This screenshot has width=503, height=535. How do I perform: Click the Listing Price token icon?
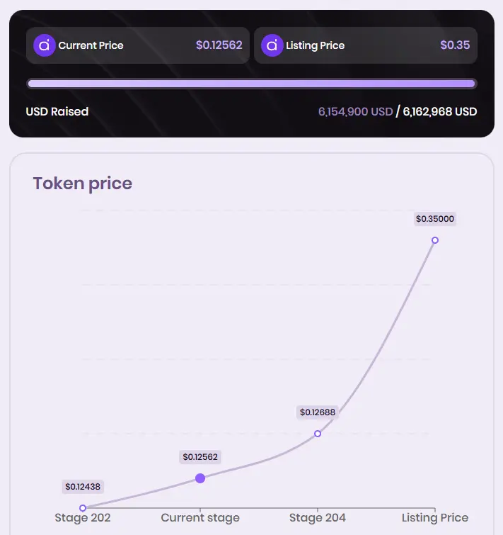(x=272, y=45)
